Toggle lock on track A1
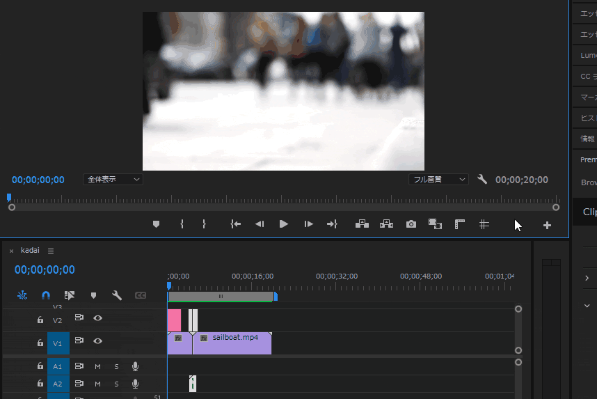597x399 pixels. [40, 366]
